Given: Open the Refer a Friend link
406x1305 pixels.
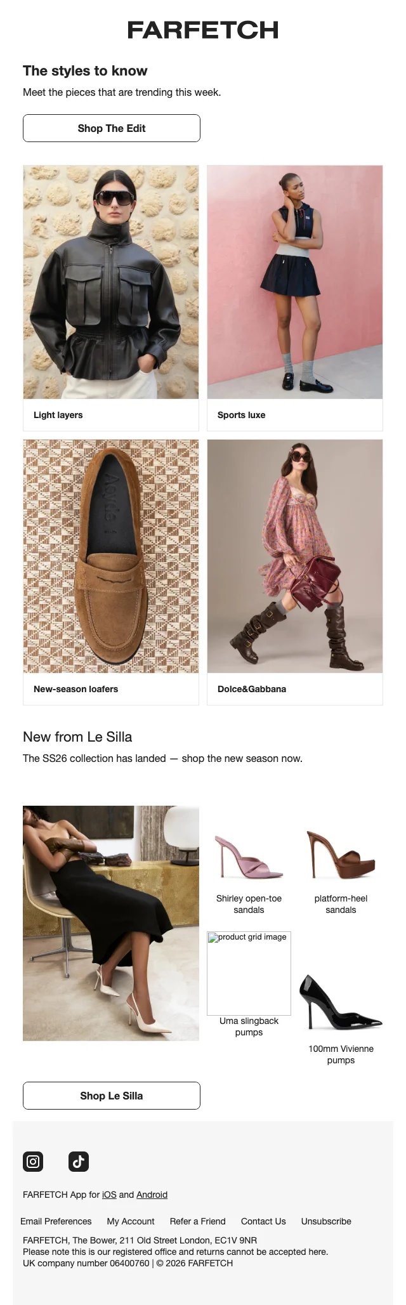Looking at the screenshot, I should tap(198, 1221).
